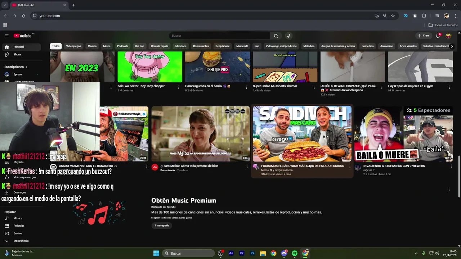Viewport: 461px width, 259px height.
Task: Select the Todos filter chip
Action: click(56, 46)
